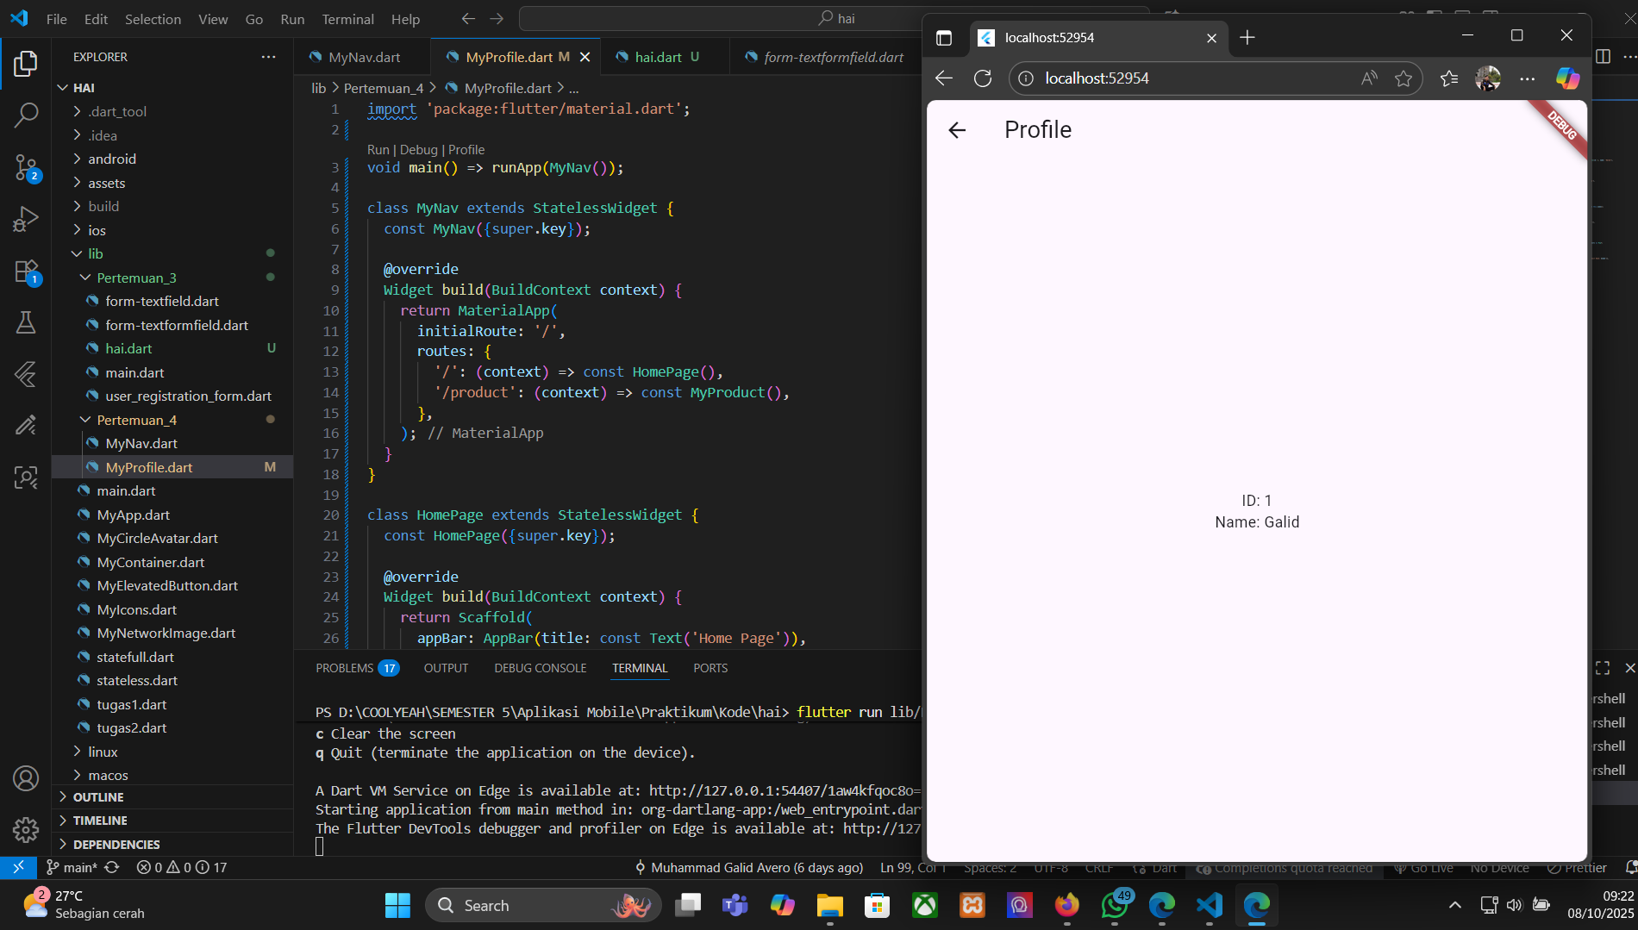This screenshot has width=1638, height=930.
Task: Click the Manage gear icon
Action: tap(26, 829)
